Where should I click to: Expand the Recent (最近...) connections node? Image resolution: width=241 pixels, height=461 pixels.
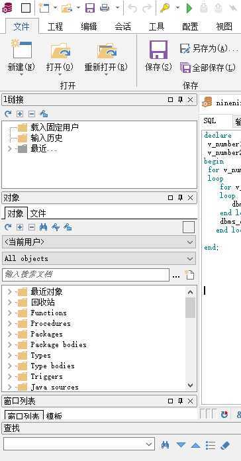click(9, 149)
